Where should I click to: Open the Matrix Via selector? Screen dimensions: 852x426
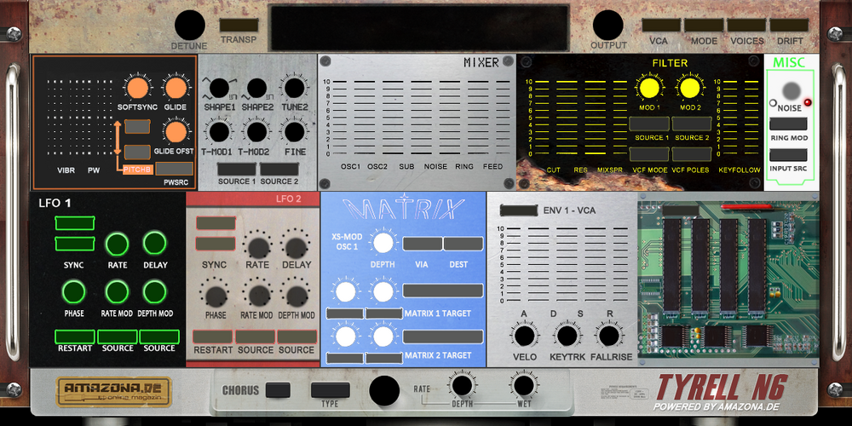click(423, 244)
